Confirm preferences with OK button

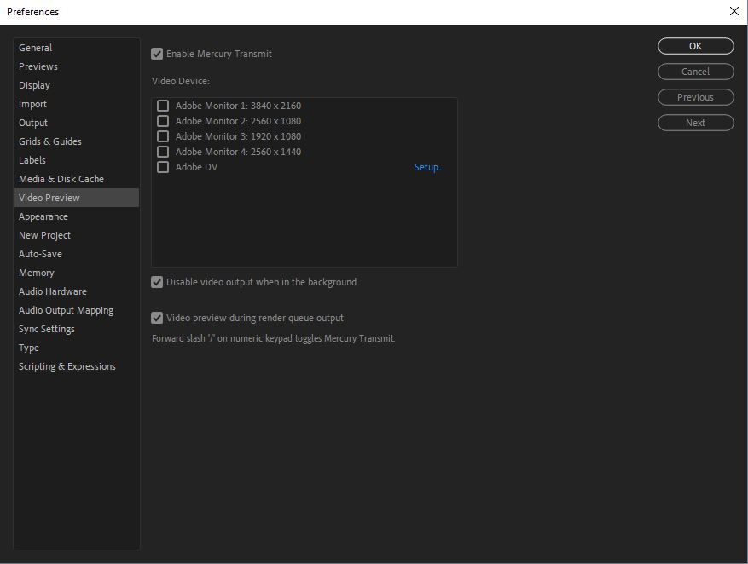(695, 46)
